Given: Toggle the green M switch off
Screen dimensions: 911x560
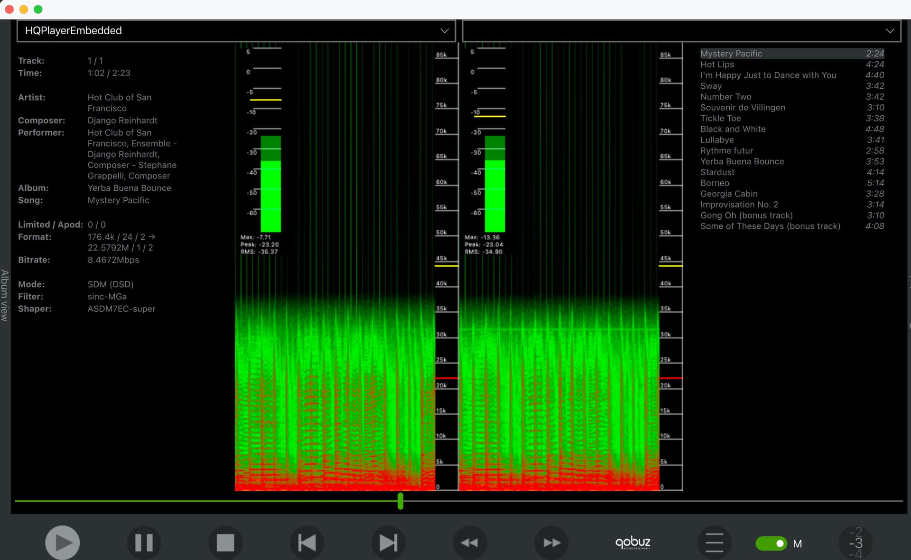Looking at the screenshot, I should click(x=772, y=543).
